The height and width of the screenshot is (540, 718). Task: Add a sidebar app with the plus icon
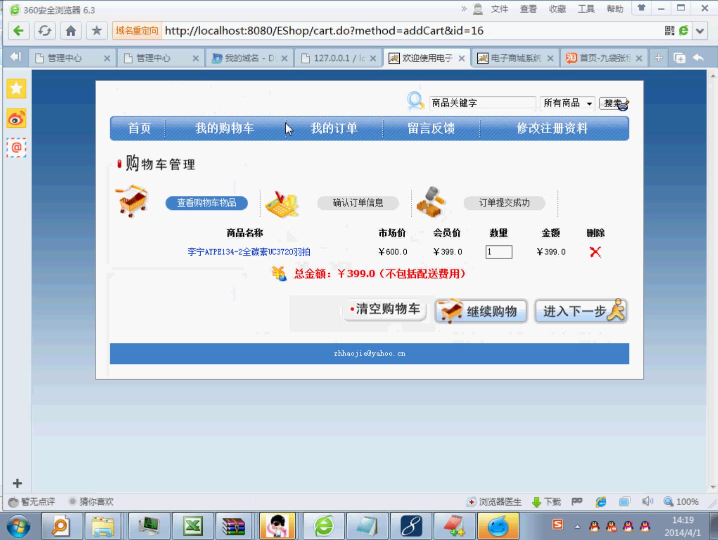[x=18, y=483]
